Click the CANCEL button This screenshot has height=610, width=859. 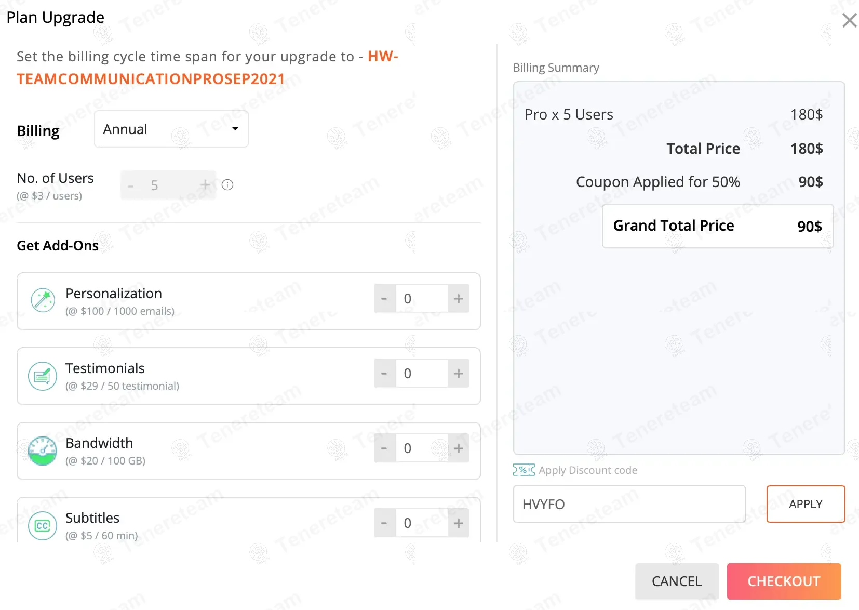677,581
